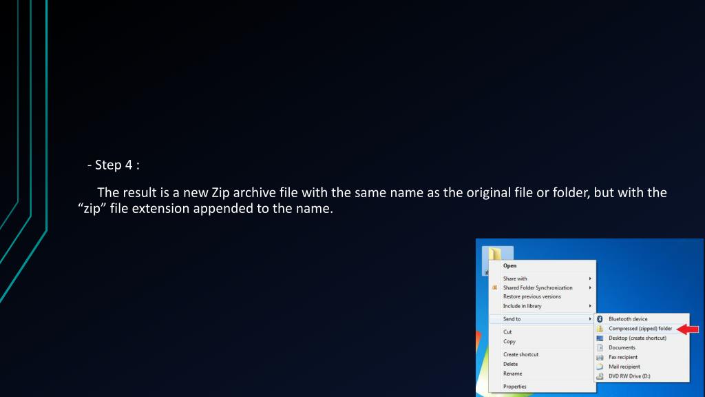Viewport: 705px width, 397px height.
Task: Click the Shared Folder Synchronization icon
Action: tap(494, 287)
